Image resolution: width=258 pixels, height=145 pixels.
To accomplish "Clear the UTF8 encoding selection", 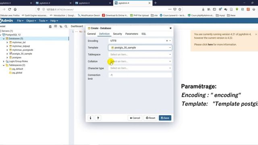I will (x=167, y=41).
